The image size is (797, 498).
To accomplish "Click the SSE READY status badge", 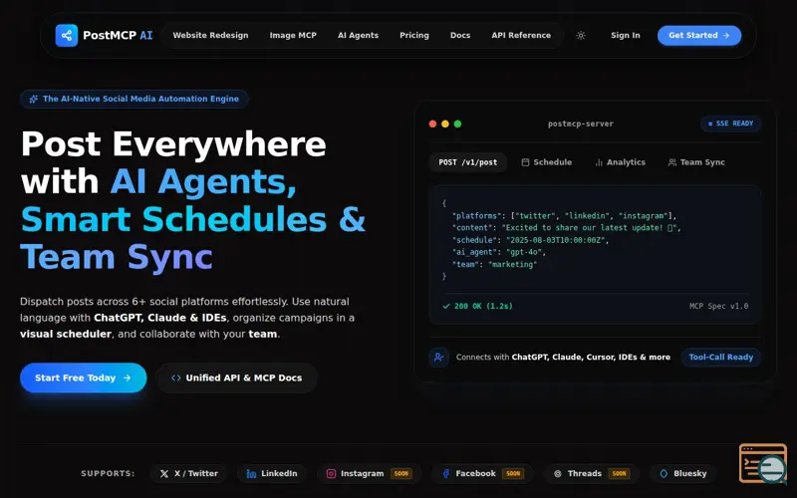I will click(730, 124).
